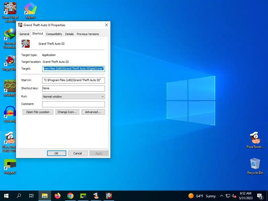
Task: Click the Comment field
Action: click(x=74, y=104)
